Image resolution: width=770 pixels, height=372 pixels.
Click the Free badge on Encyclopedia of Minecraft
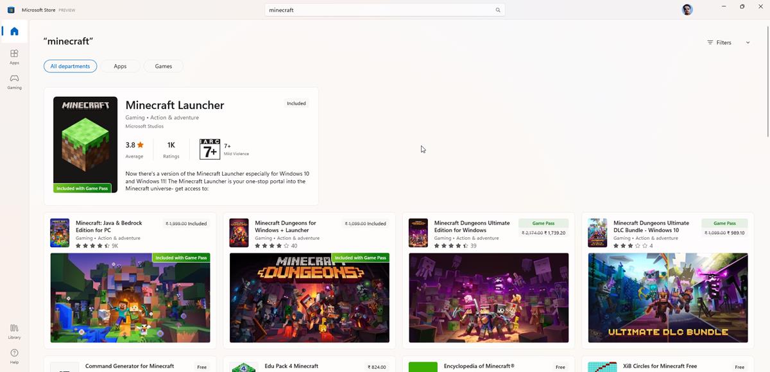[x=560, y=368]
